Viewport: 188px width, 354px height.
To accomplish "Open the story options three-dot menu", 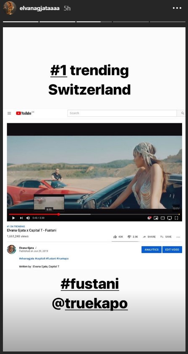I will click(x=177, y=8).
